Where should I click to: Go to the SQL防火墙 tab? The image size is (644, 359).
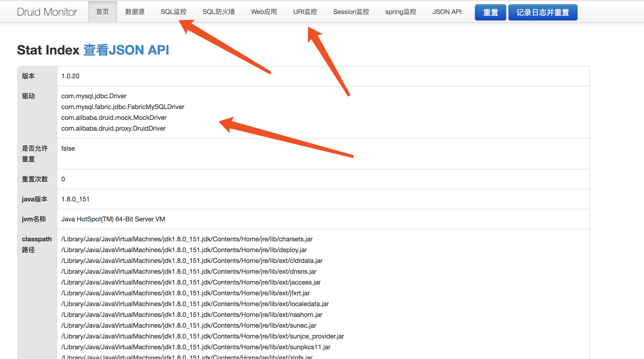219,12
